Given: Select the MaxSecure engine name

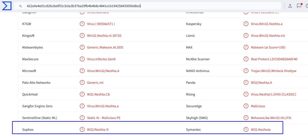Looking at the screenshot, I should (x=30, y=59).
